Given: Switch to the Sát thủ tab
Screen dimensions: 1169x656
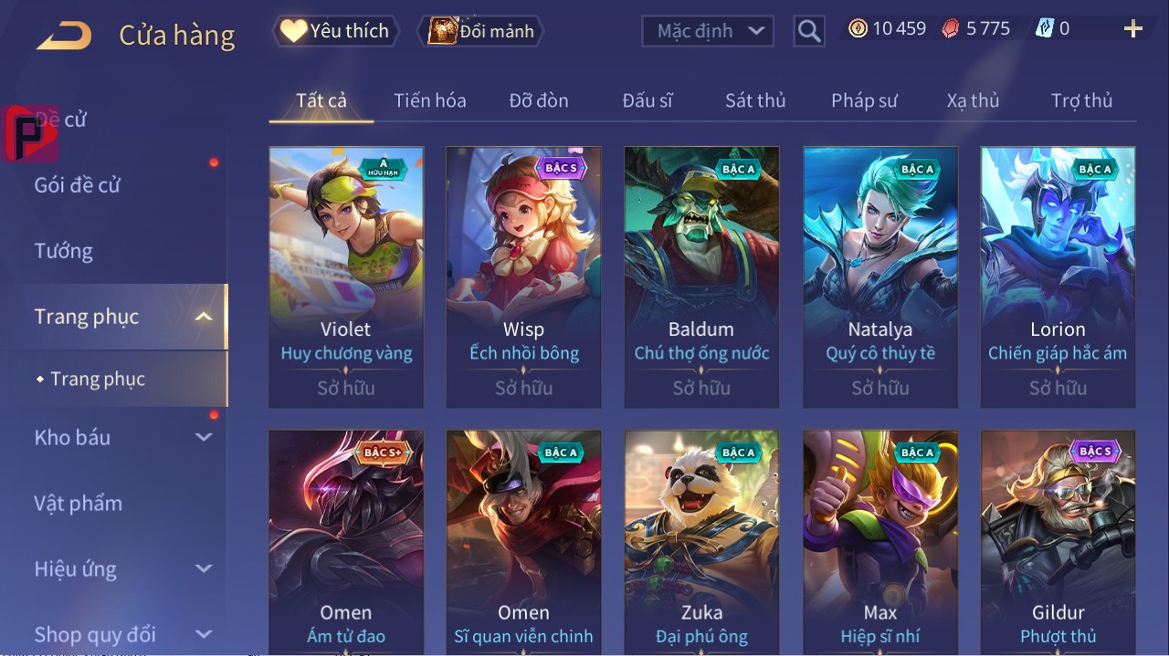Looking at the screenshot, I should [755, 100].
